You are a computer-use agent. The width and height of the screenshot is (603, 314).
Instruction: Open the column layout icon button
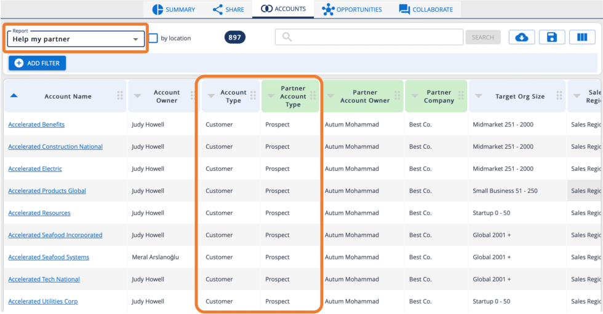click(582, 37)
